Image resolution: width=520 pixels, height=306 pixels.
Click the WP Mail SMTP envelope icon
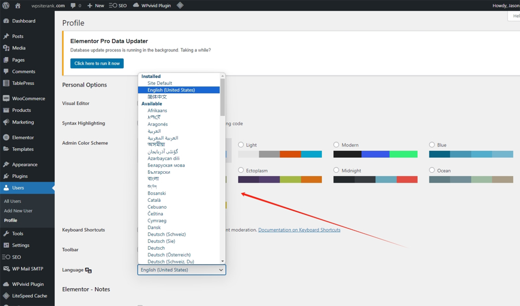coord(6,269)
